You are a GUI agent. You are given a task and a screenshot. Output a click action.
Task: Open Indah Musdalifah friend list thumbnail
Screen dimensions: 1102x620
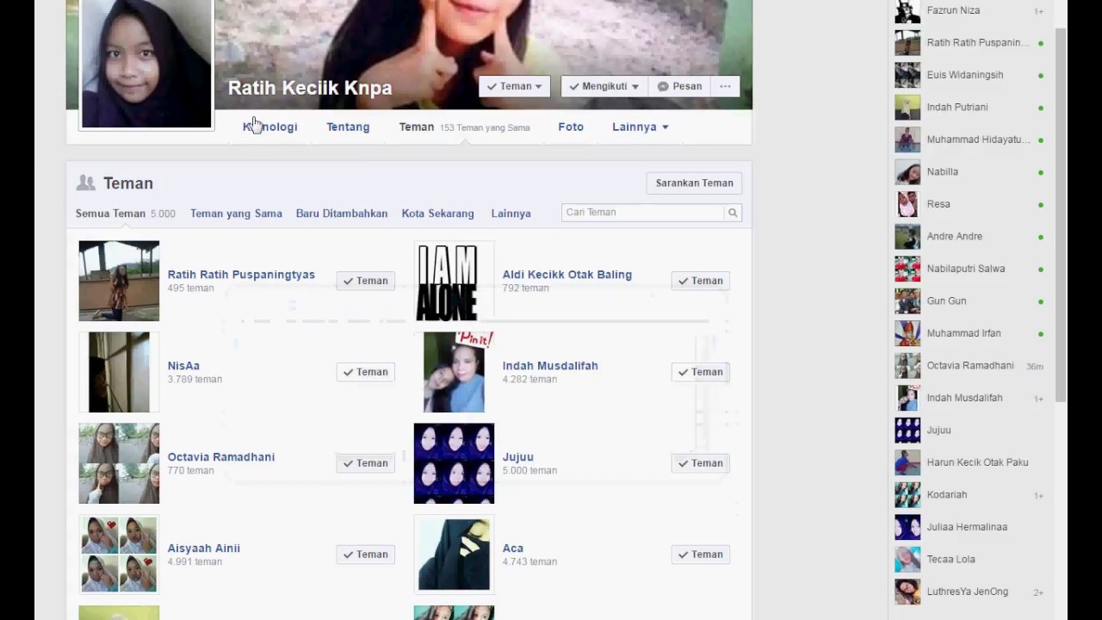(454, 372)
